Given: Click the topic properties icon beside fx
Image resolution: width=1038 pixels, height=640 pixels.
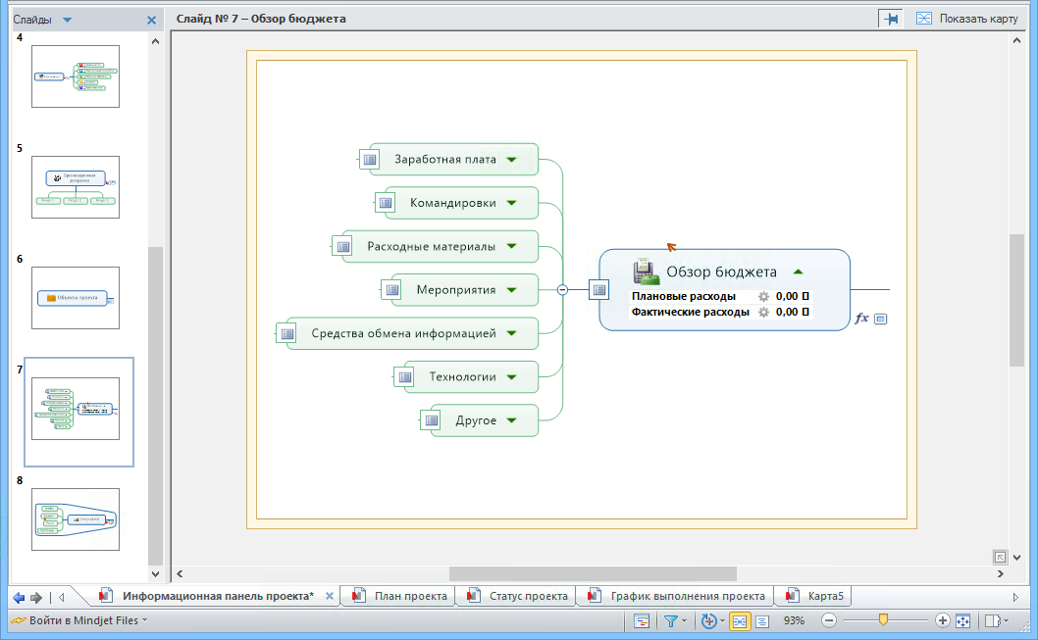Looking at the screenshot, I should tap(880, 319).
